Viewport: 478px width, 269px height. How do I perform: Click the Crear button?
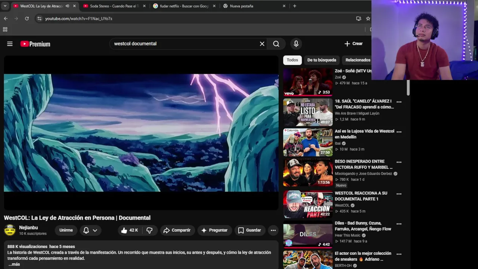353,44
